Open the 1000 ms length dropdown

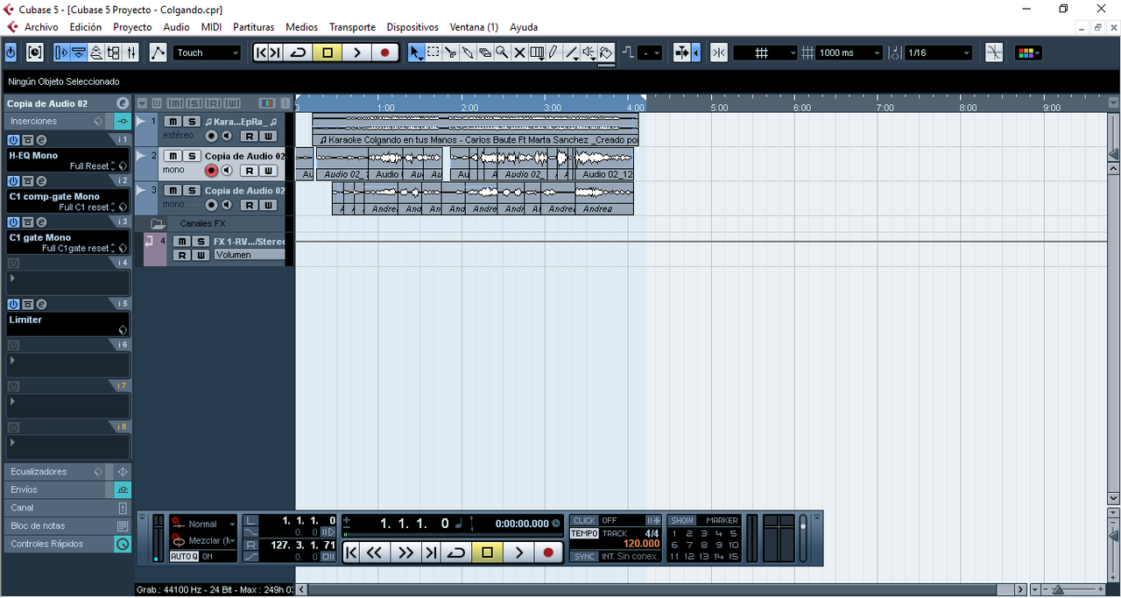click(x=843, y=52)
